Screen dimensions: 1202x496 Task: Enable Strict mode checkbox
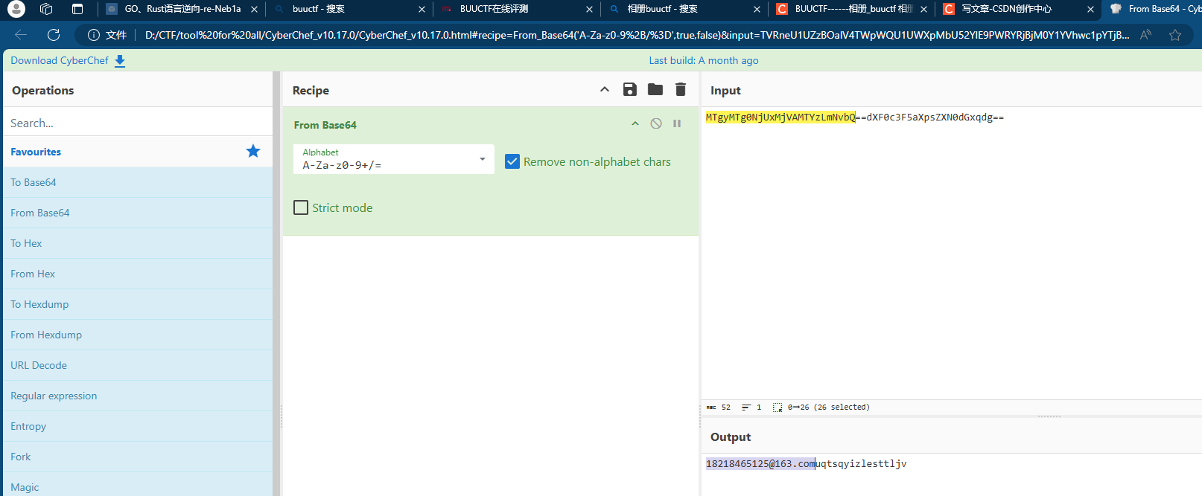[301, 207]
